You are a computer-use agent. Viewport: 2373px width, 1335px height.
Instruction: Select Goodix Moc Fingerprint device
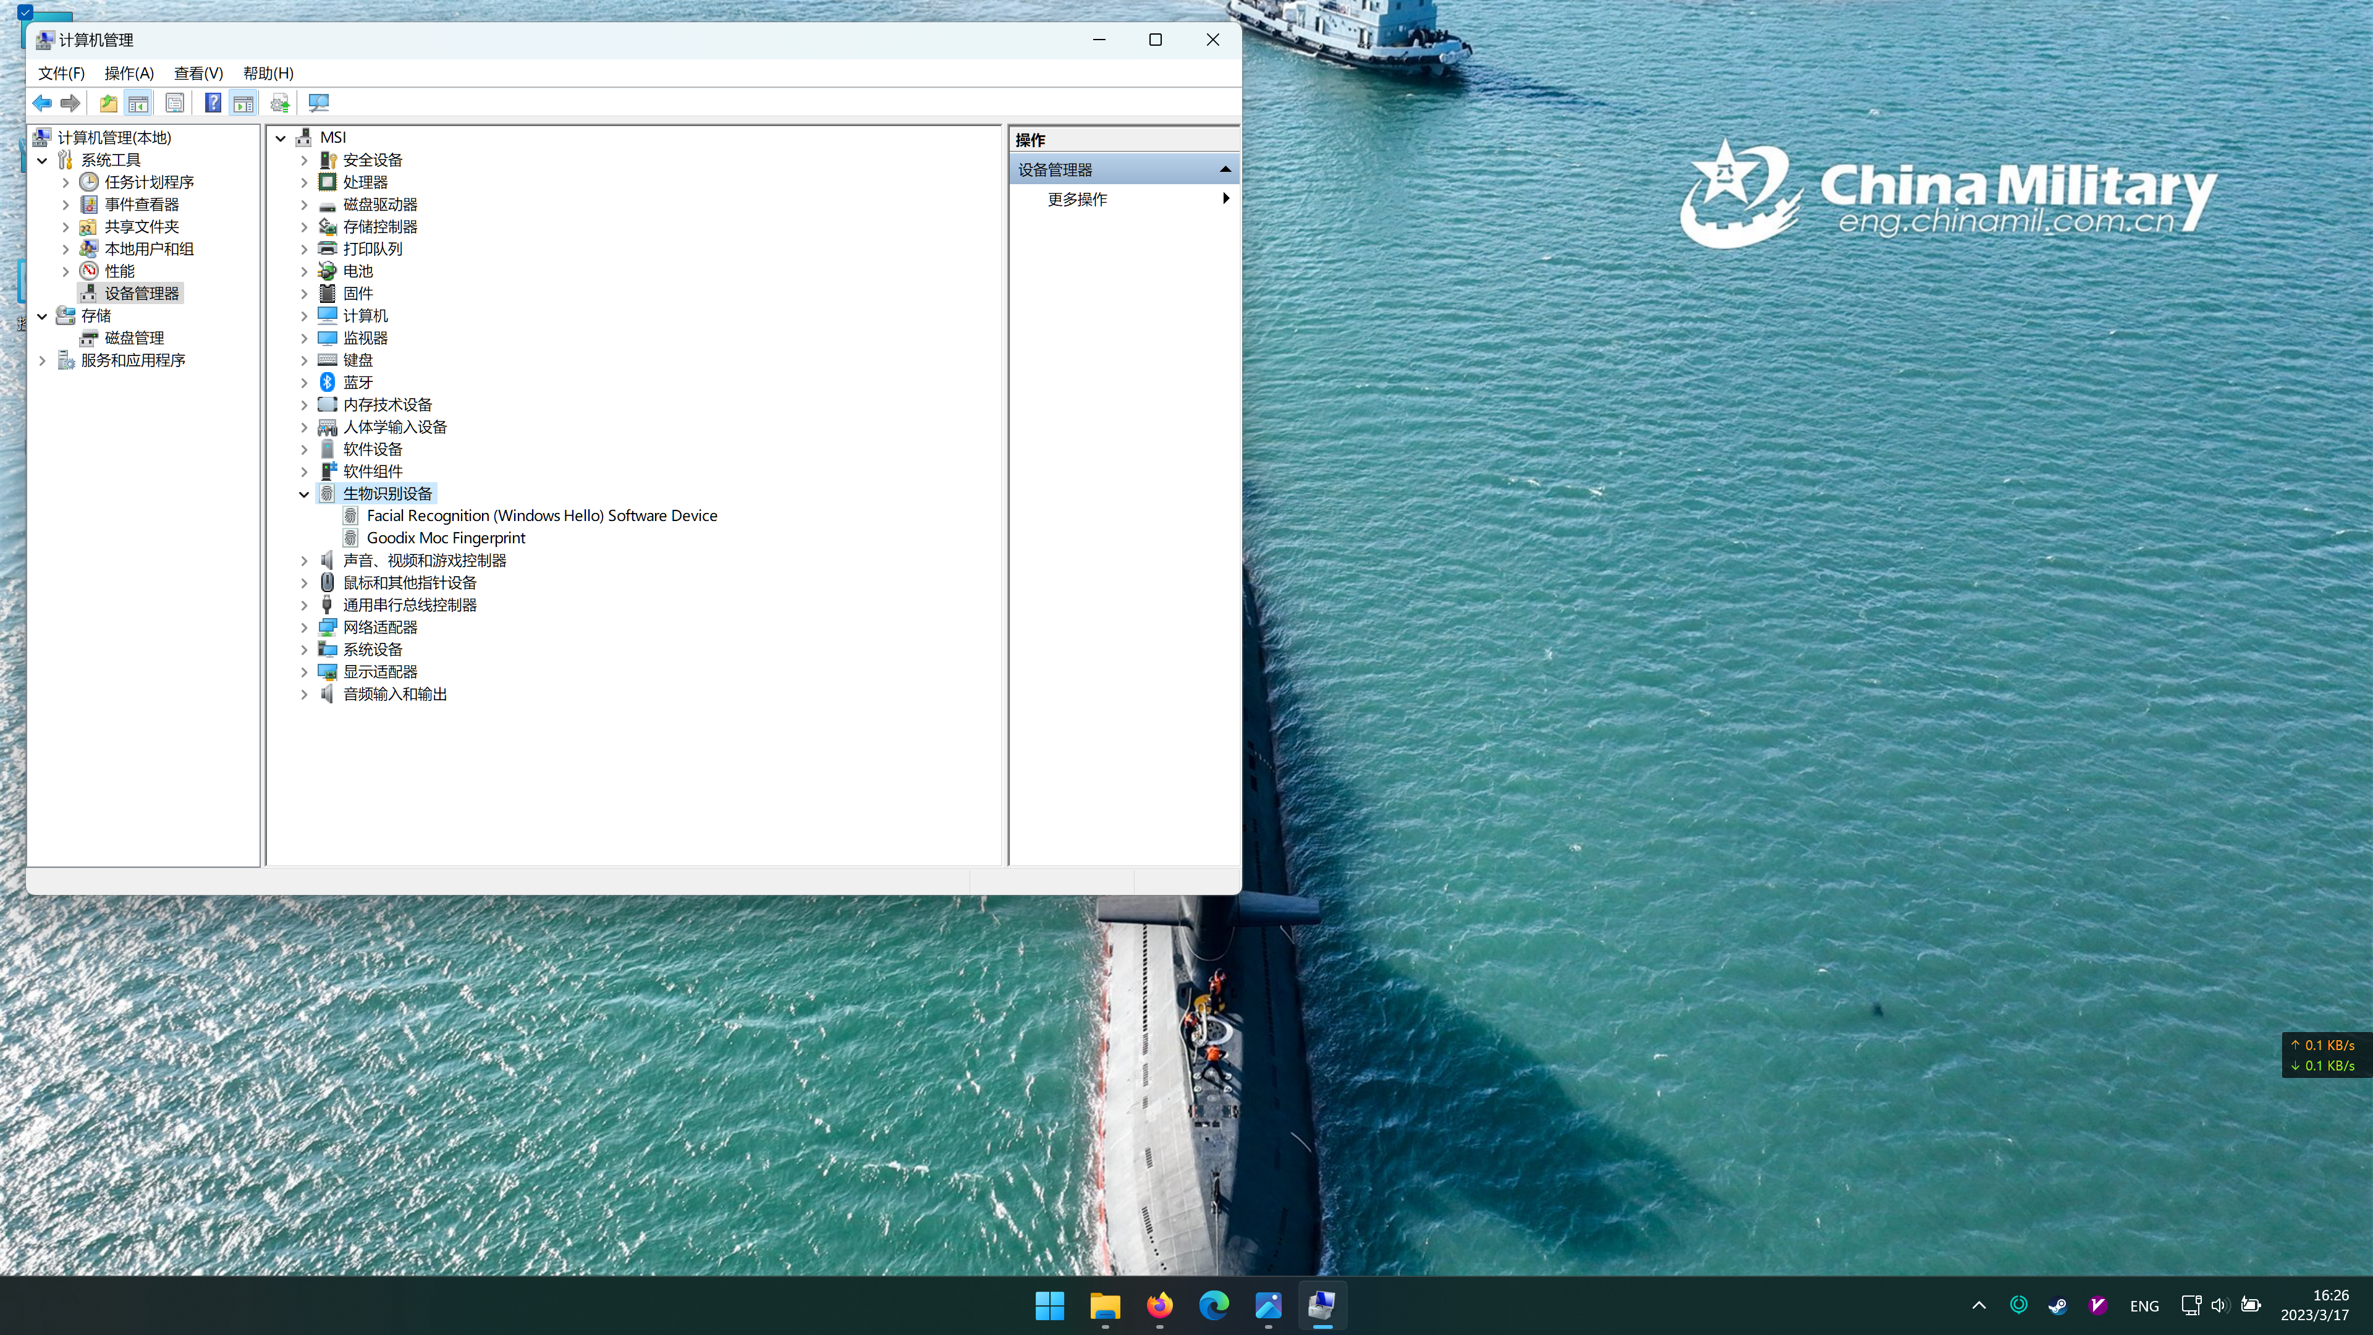pyautogui.click(x=446, y=538)
